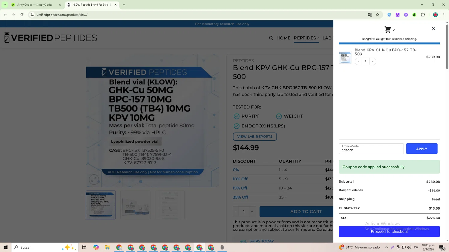The image size is (449, 252).
Task: Switch to the Verify Codes SimplyCodes tab
Action: 34,5
